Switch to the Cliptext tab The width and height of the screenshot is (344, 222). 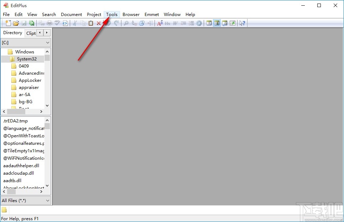[x=31, y=33]
